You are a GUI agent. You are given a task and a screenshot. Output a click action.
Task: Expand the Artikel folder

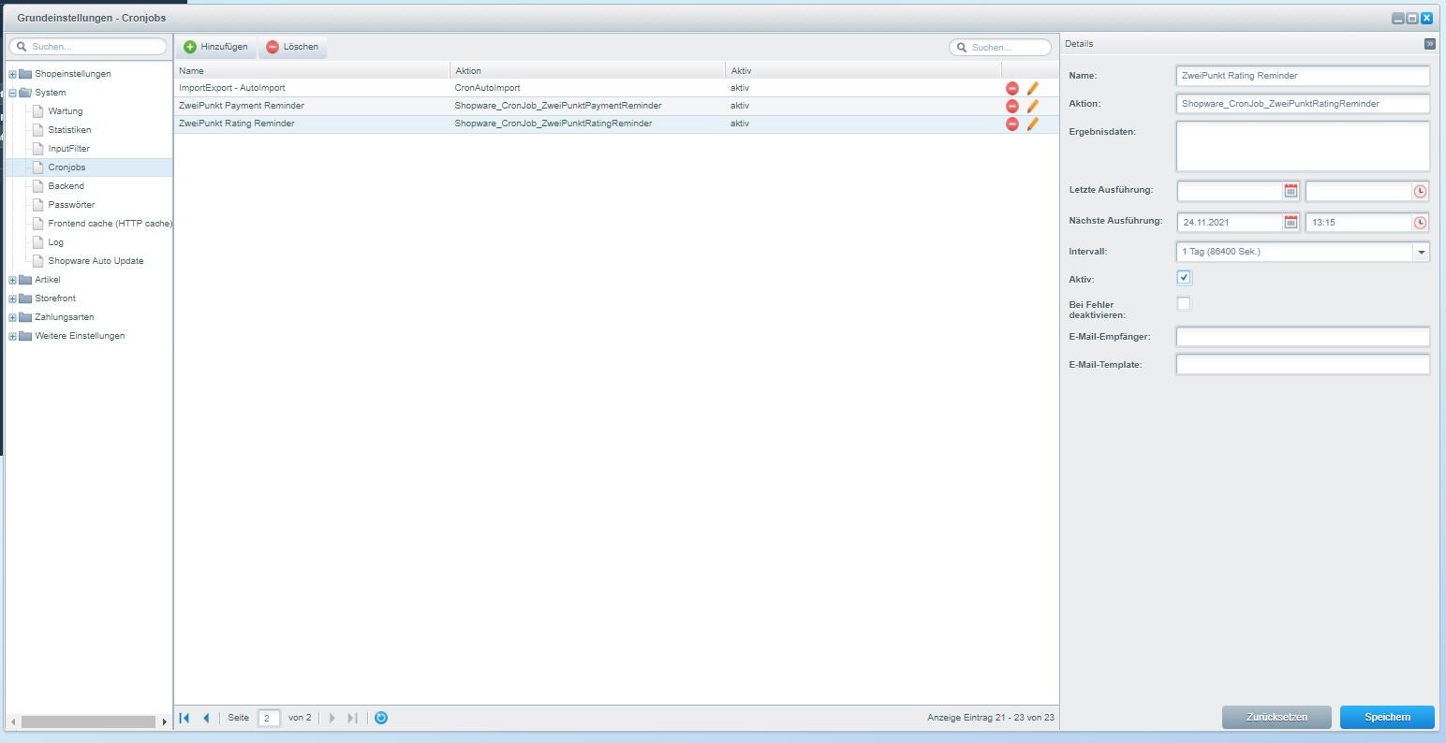click(x=12, y=280)
